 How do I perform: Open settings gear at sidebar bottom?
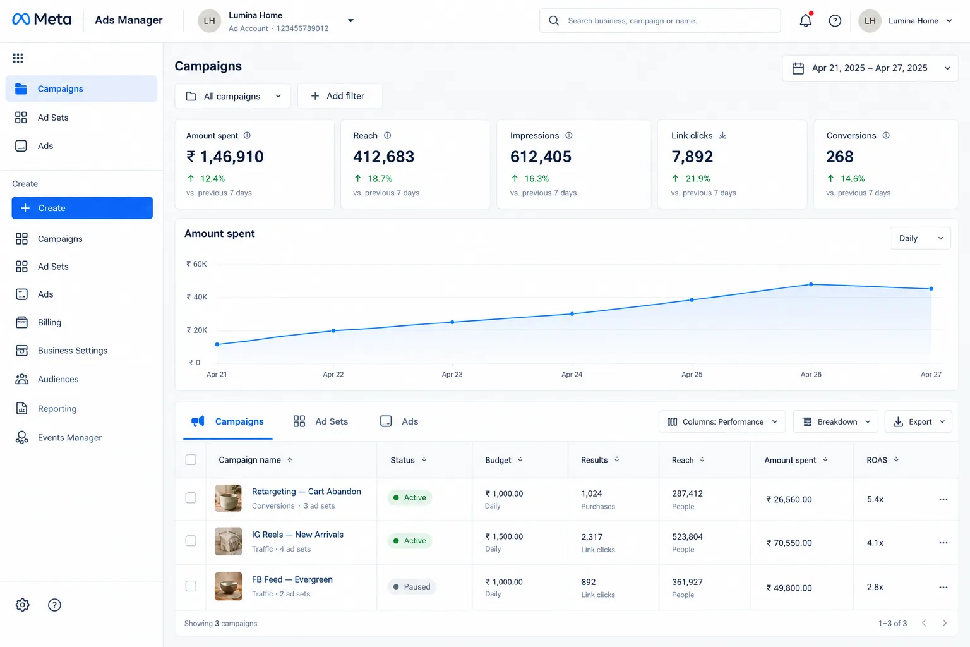[23, 605]
